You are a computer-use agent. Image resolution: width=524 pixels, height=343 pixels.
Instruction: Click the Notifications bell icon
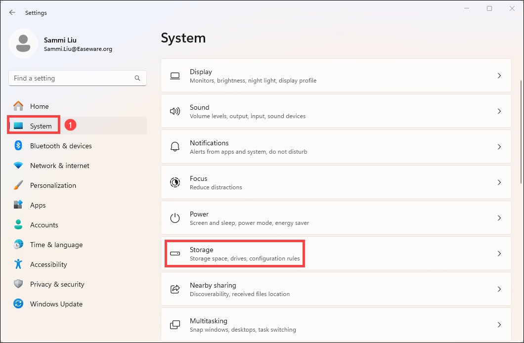click(x=175, y=147)
